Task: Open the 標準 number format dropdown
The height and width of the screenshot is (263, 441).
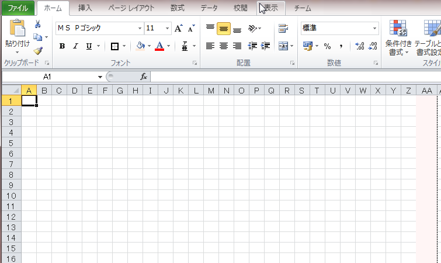Action: click(x=374, y=28)
